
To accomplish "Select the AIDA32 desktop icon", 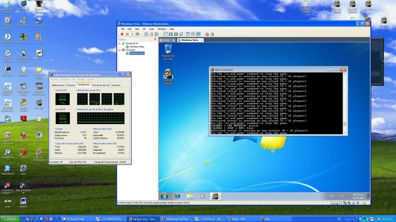I will click(23, 203).
